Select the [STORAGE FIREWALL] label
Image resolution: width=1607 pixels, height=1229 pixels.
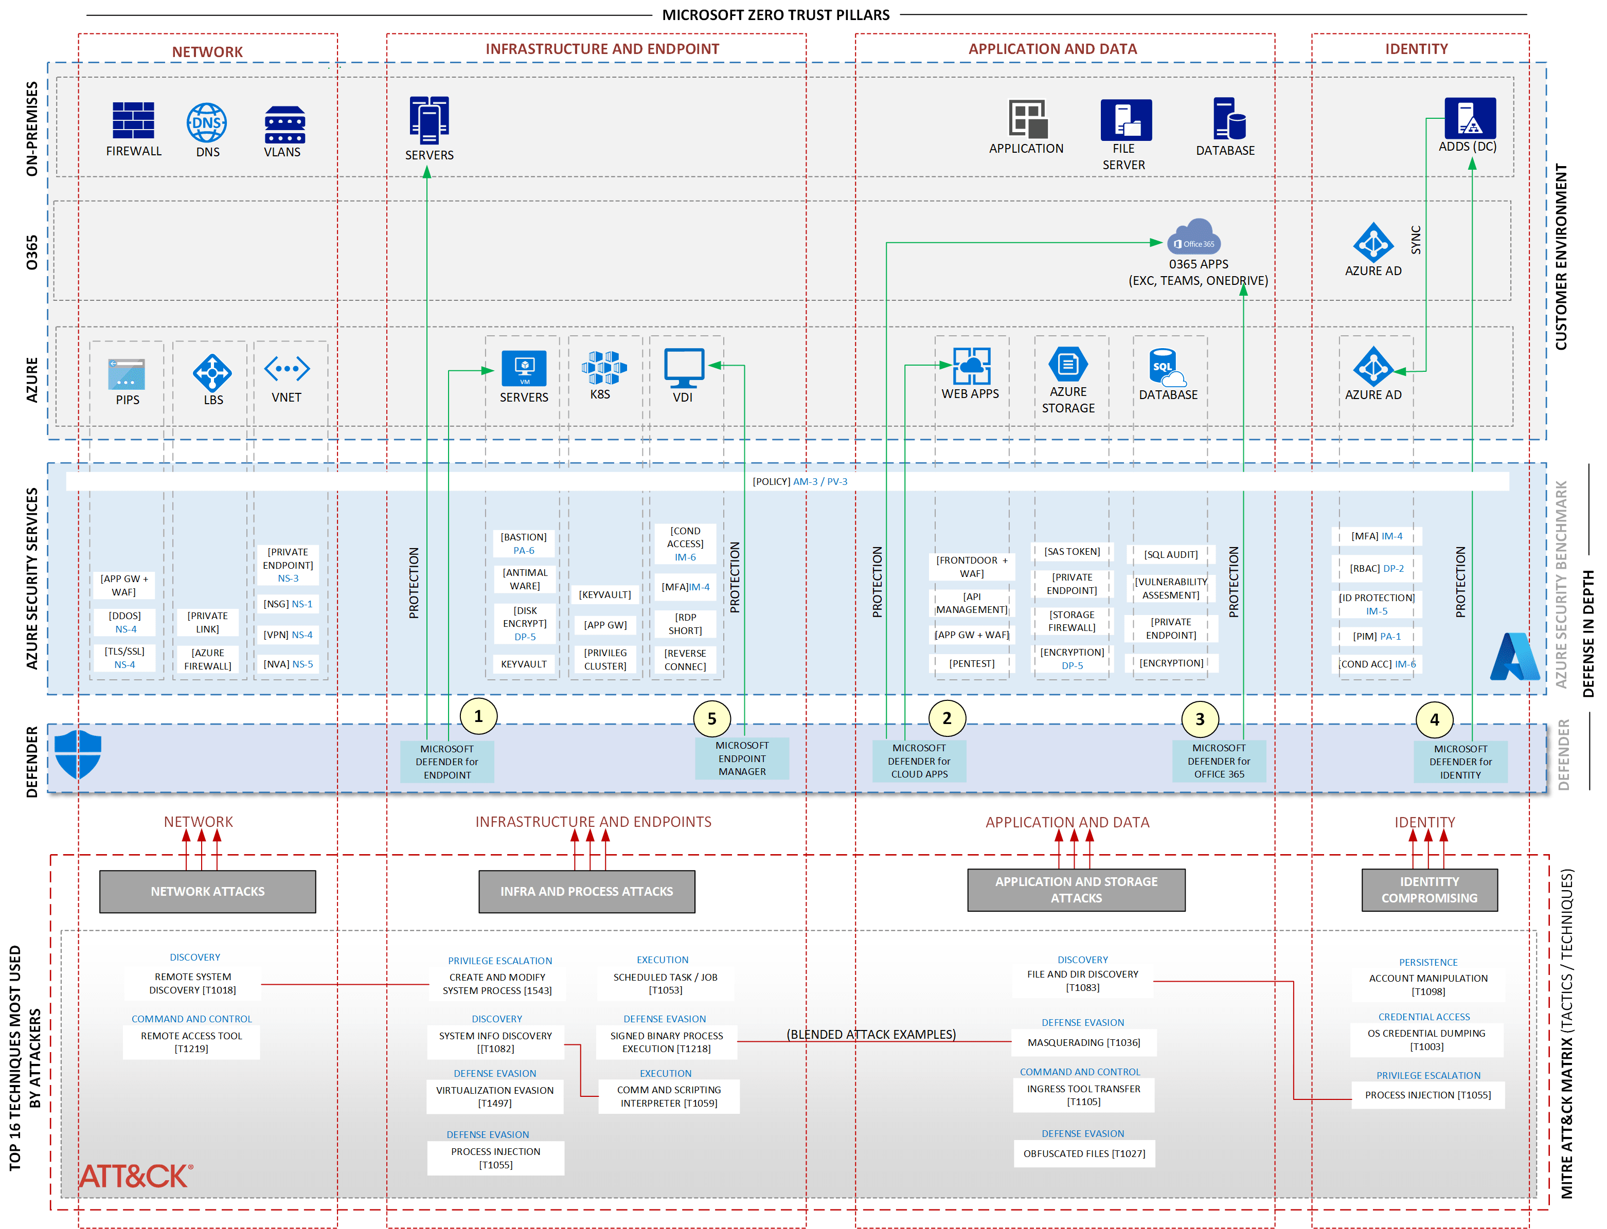[x=1072, y=621]
